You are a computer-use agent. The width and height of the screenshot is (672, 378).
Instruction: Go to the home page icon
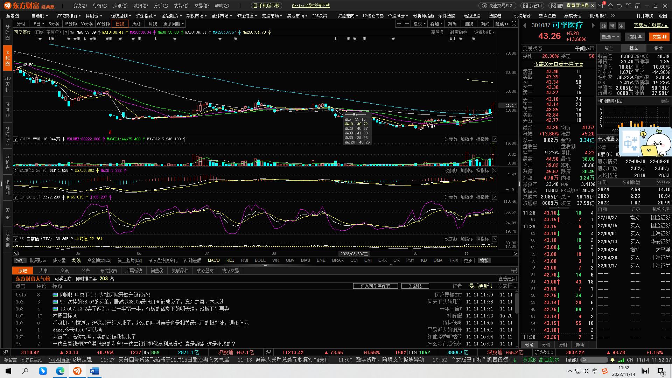pyautogui.click(x=610, y=6)
